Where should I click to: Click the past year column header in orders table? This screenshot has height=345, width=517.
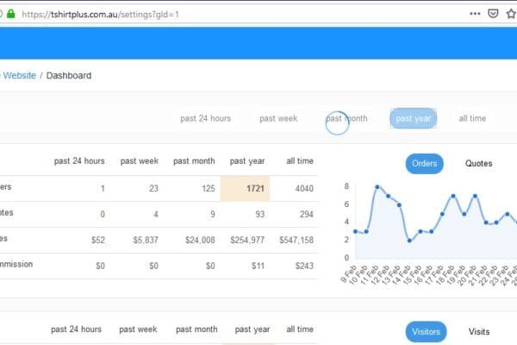pos(249,161)
